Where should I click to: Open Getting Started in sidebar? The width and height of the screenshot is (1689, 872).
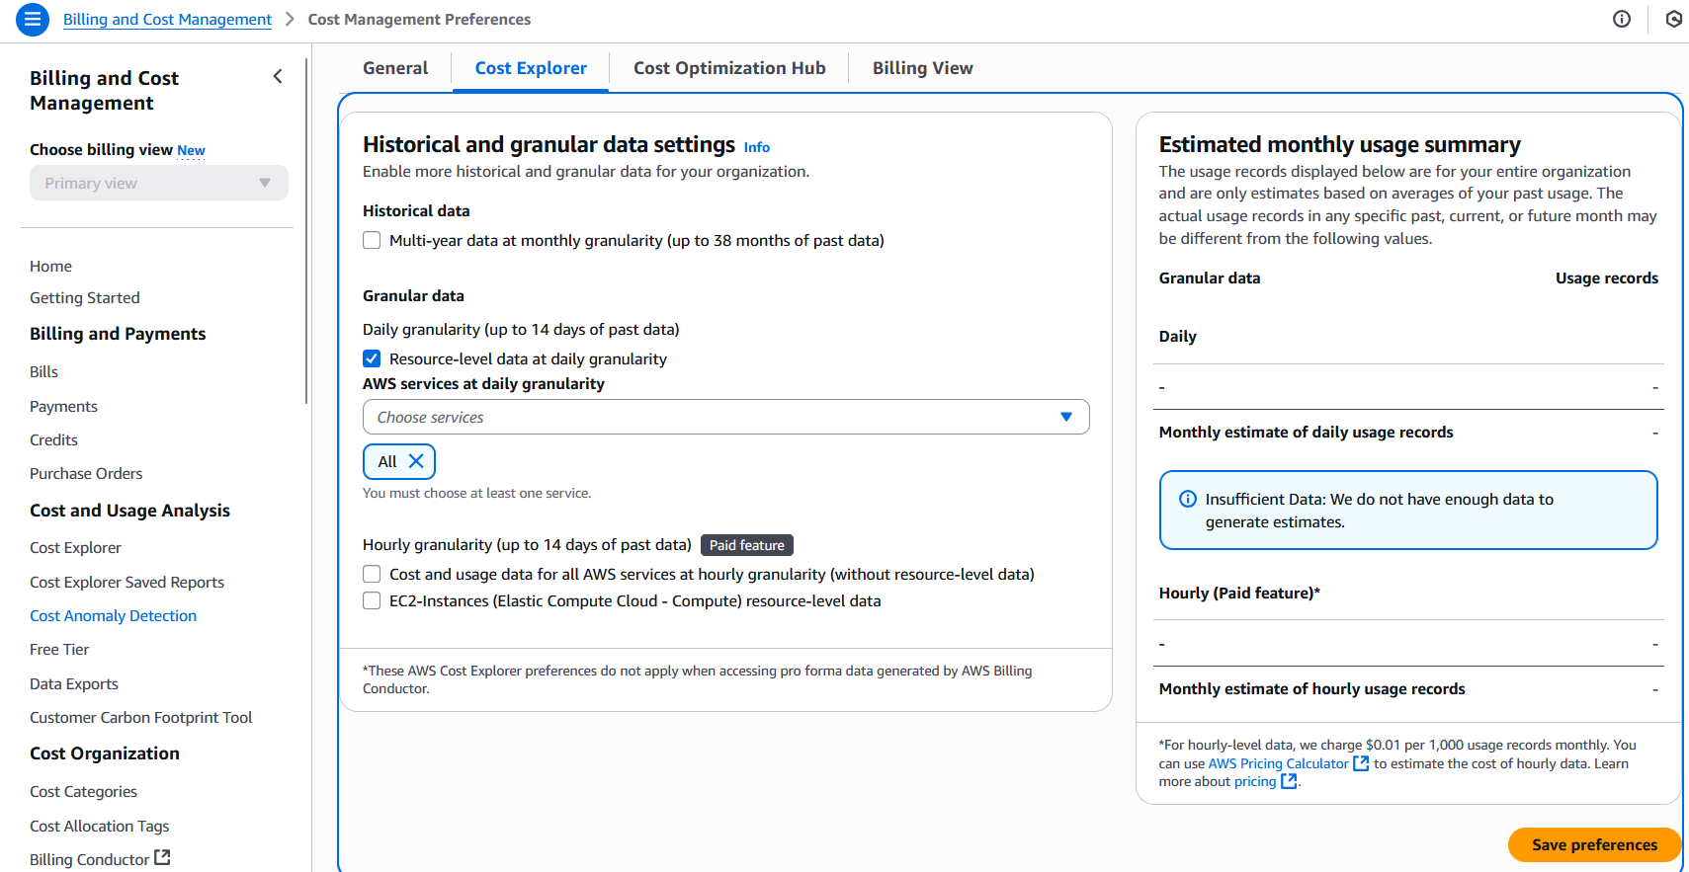point(85,297)
